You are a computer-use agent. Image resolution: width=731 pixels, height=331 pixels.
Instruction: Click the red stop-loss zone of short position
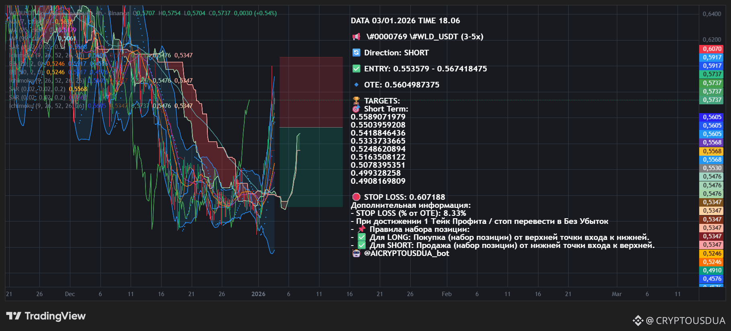coord(311,92)
